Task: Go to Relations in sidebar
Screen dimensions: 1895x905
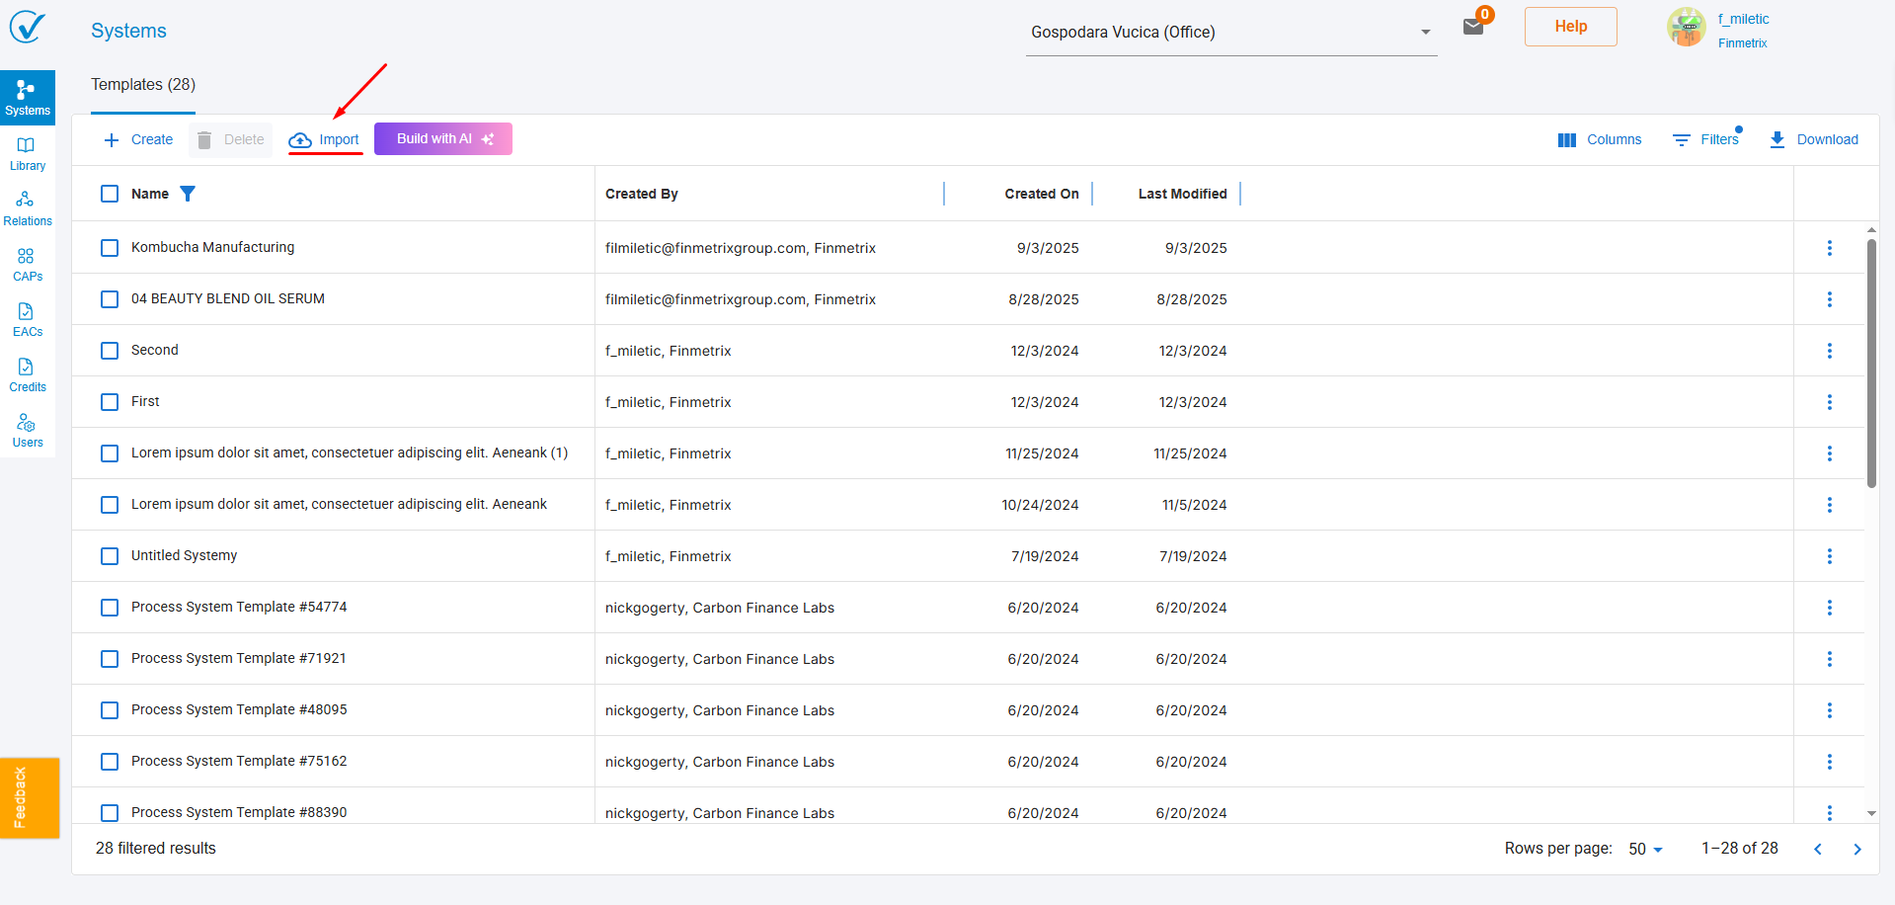Action: click(27, 208)
